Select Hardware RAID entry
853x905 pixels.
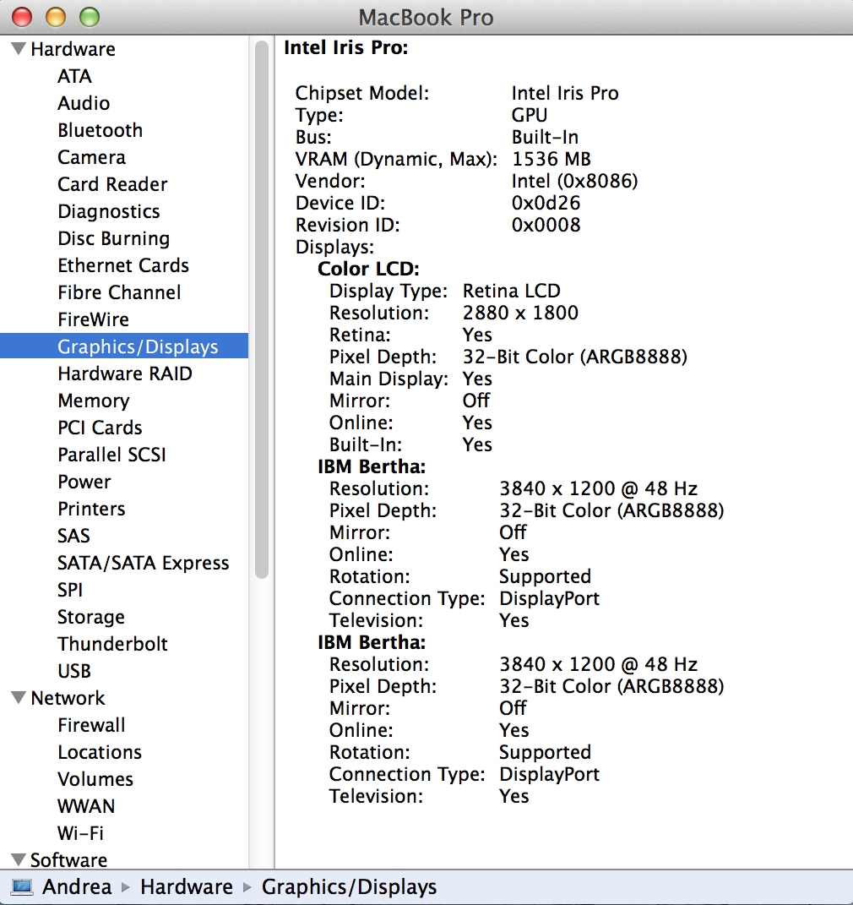point(125,373)
